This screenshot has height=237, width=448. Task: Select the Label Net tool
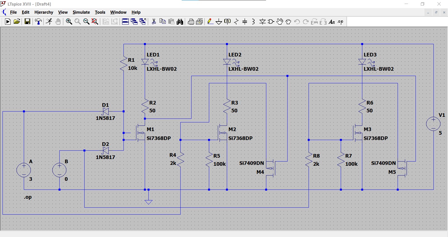click(228, 22)
